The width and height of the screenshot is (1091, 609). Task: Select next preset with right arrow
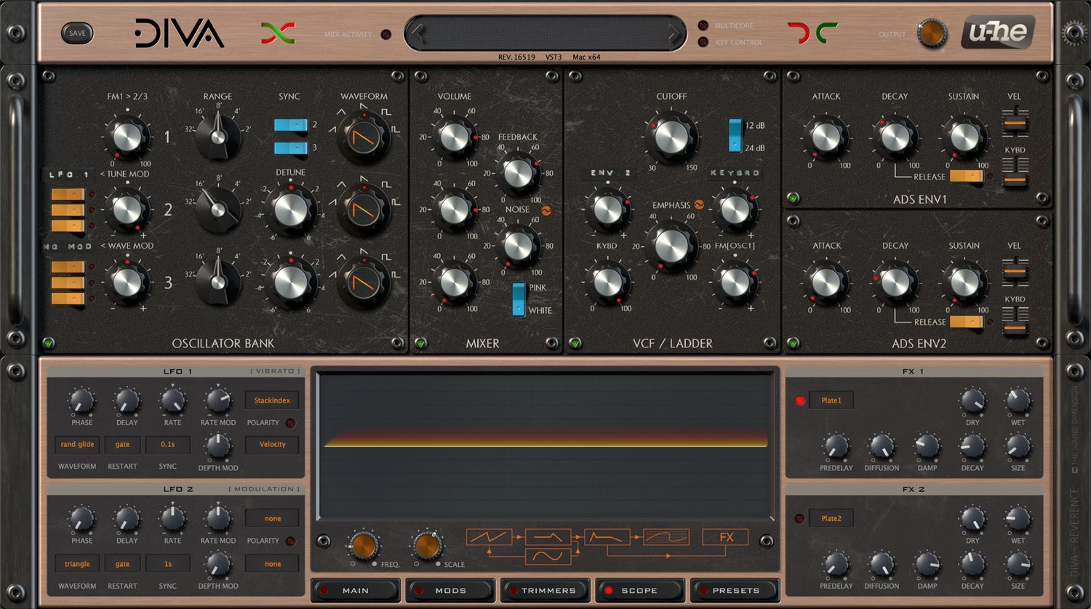point(674,33)
